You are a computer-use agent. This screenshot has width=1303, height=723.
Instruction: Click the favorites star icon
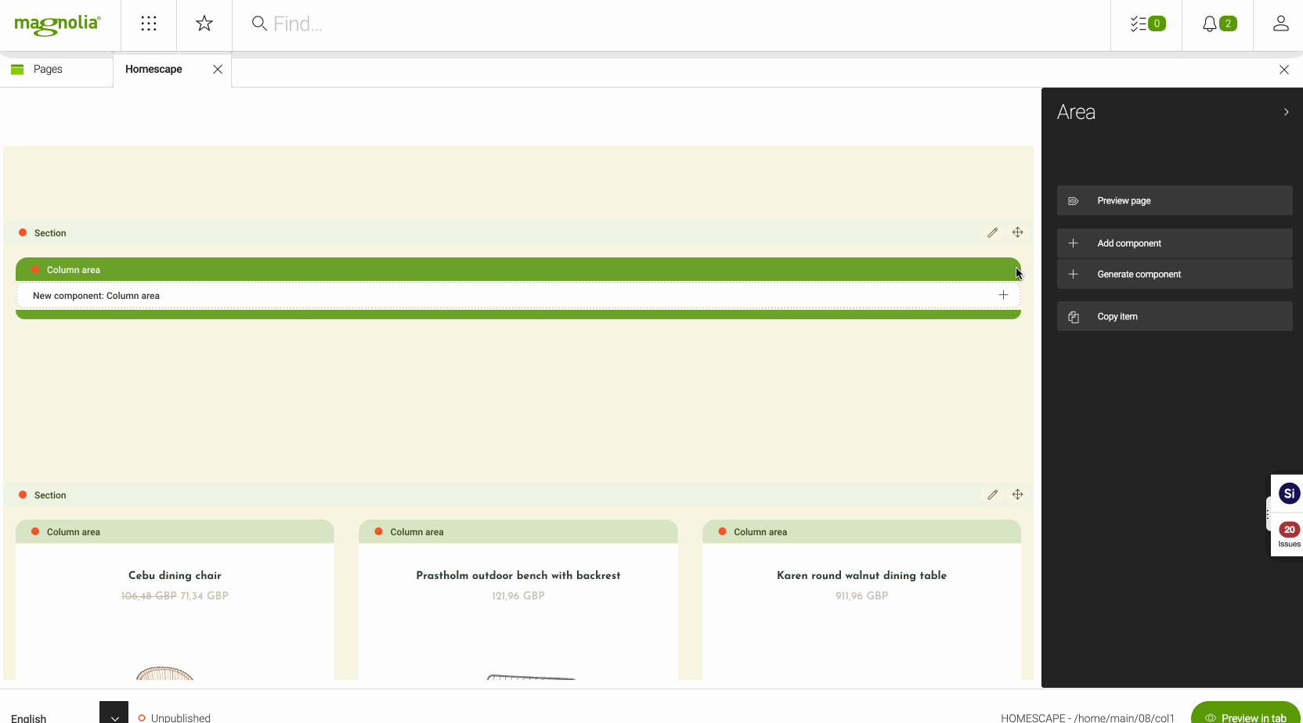204,23
